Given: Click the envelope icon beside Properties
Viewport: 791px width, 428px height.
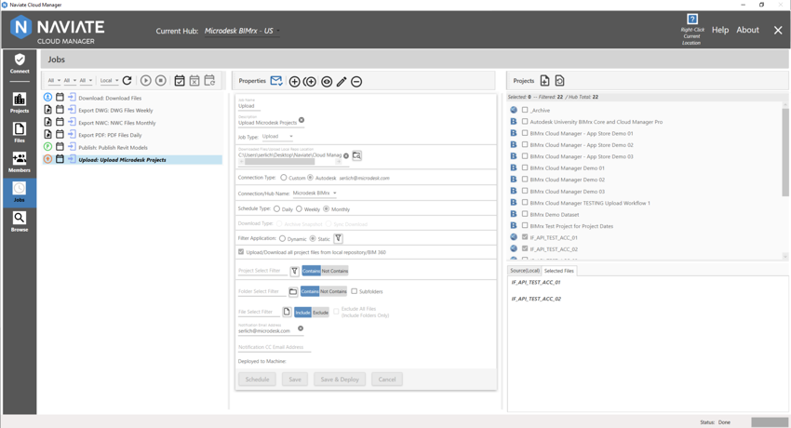Looking at the screenshot, I should [276, 81].
